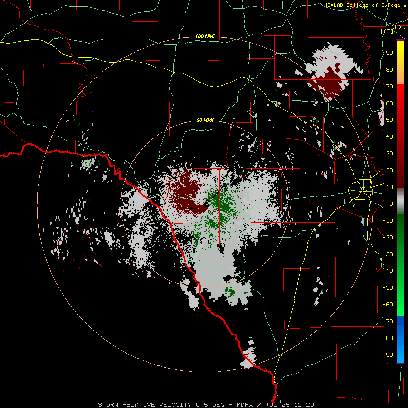Click the 50 NMI range ring label
This screenshot has width=408, height=408.
tap(205, 120)
